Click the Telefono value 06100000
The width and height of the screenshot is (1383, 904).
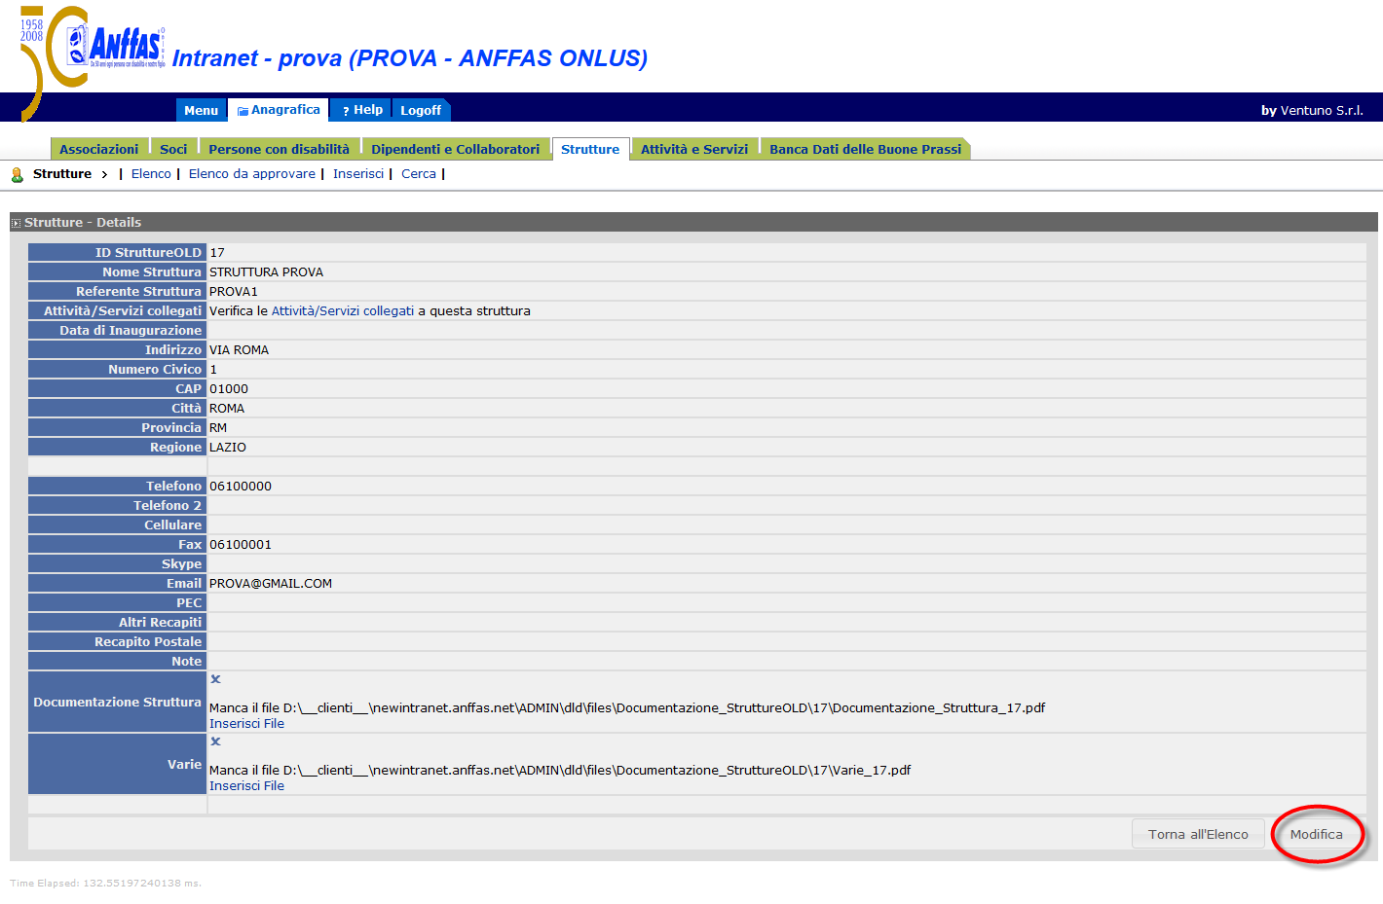coord(241,487)
